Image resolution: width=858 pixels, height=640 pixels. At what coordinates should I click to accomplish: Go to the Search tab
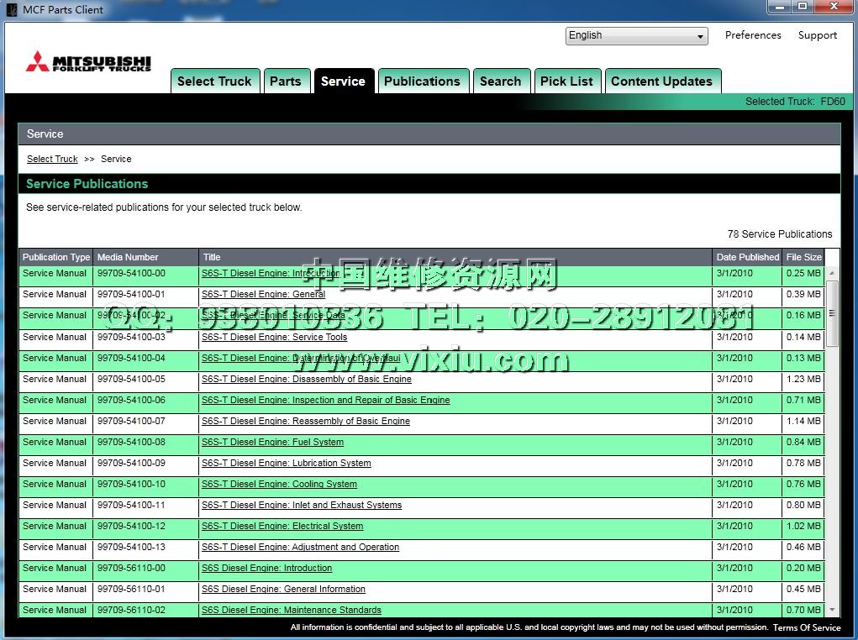point(500,81)
